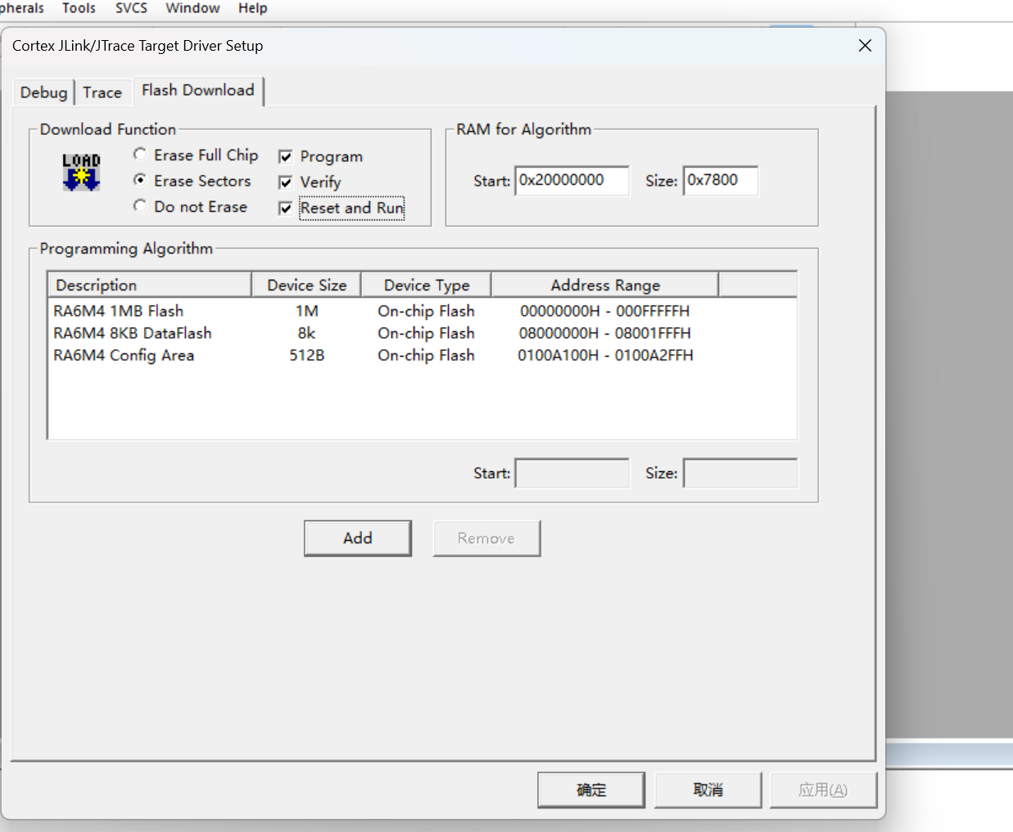Confirm with the 确定 button
This screenshot has height=832, width=1013.
[x=591, y=790]
